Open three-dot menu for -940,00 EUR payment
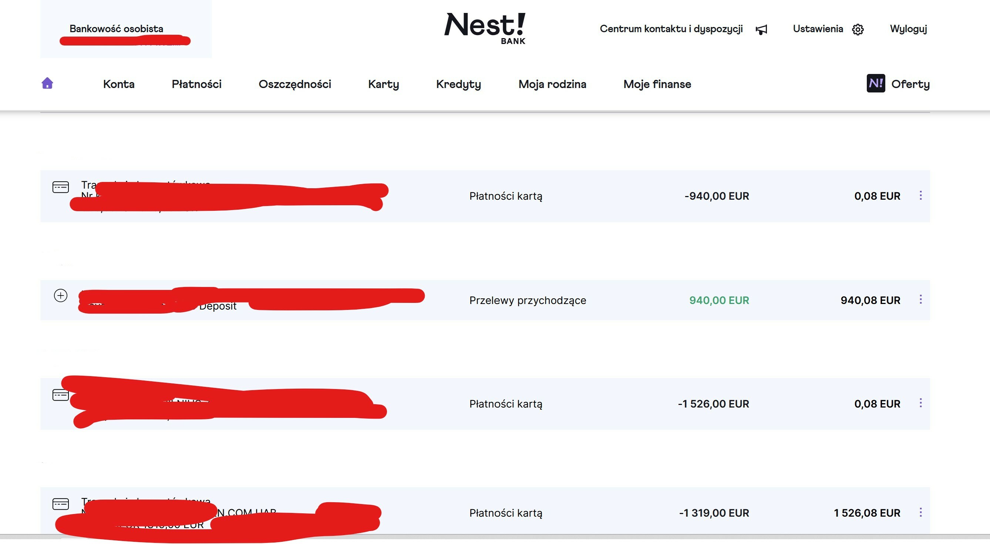990x544 pixels. click(x=920, y=196)
